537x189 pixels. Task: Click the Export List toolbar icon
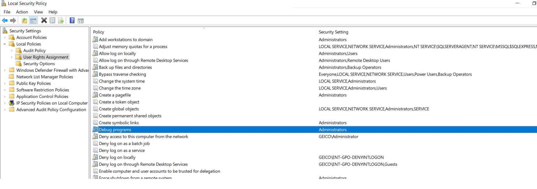coord(61,20)
